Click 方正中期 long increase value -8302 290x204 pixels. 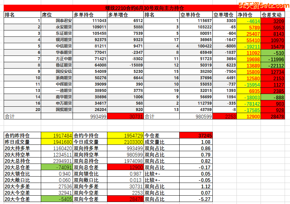coord(125,59)
